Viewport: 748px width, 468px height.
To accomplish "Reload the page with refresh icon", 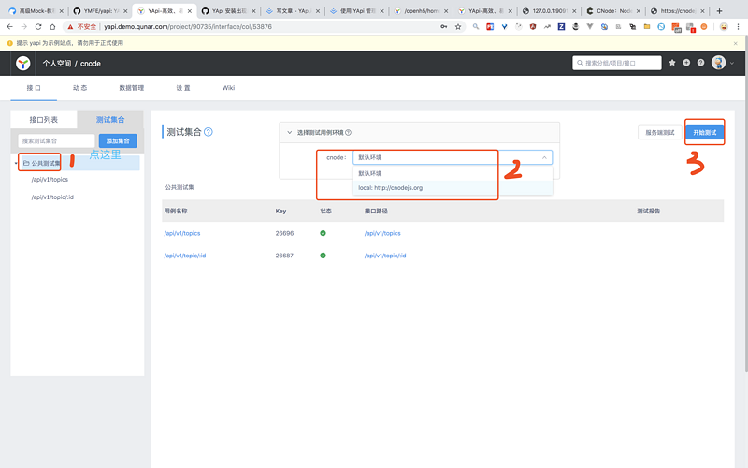I will 38,27.
